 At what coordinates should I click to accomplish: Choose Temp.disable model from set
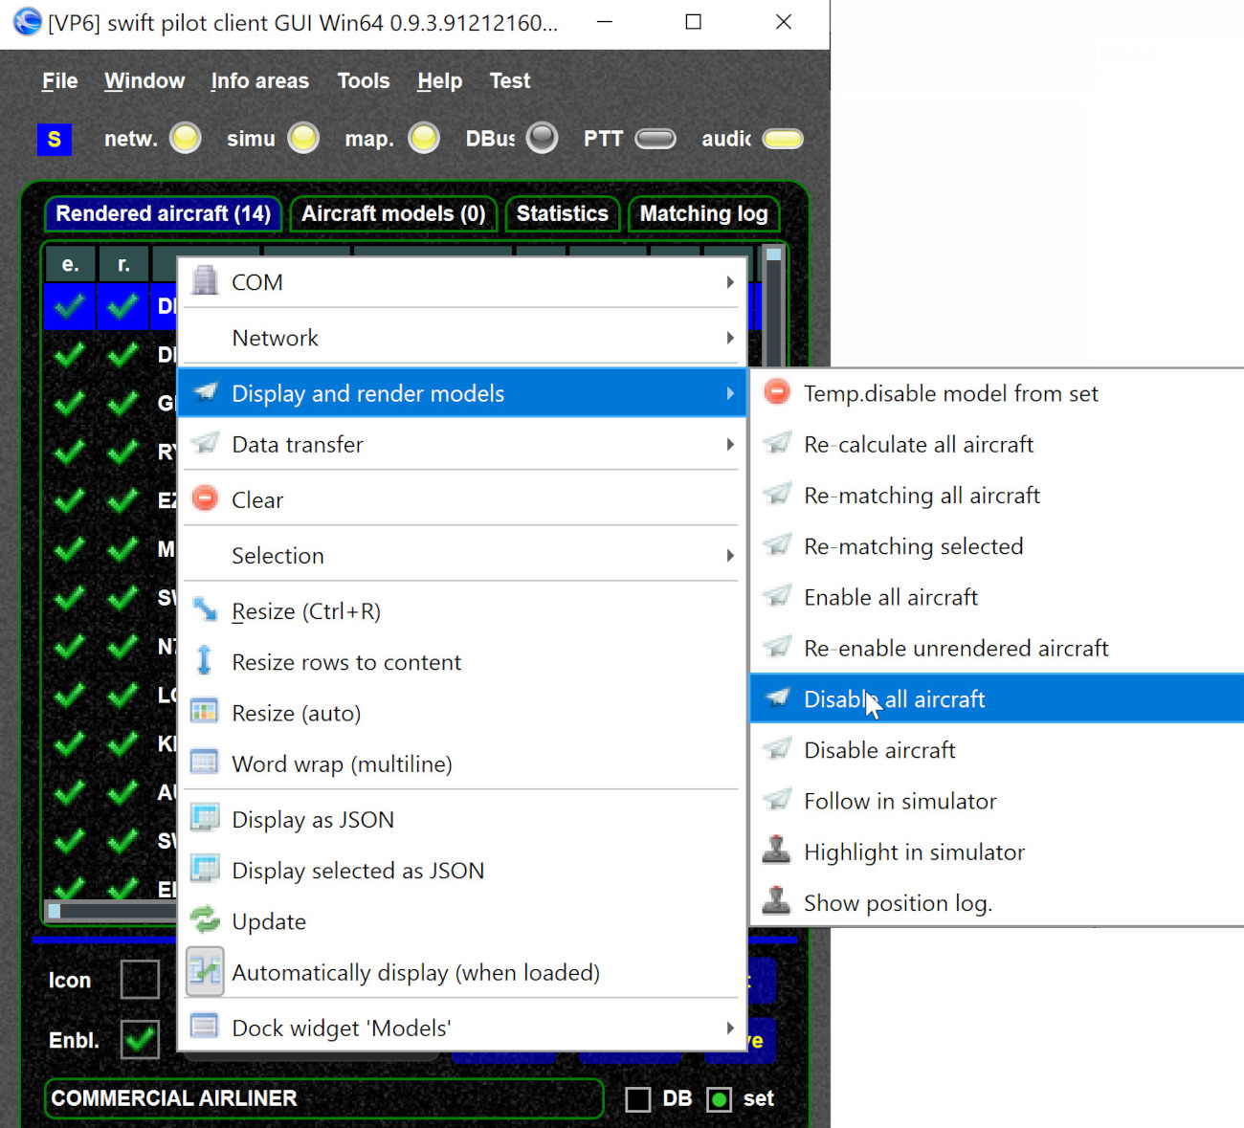coord(997,393)
